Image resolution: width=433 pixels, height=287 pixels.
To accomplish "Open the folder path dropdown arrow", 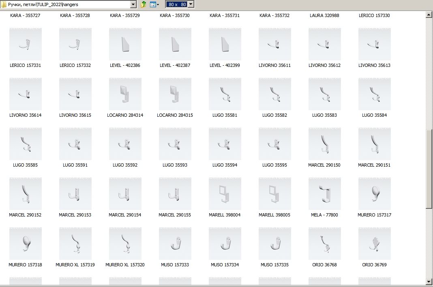I will point(133,4).
